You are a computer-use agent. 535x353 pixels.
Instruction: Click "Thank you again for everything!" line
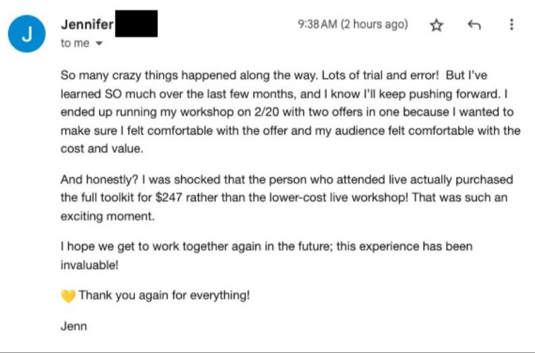click(164, 295)
